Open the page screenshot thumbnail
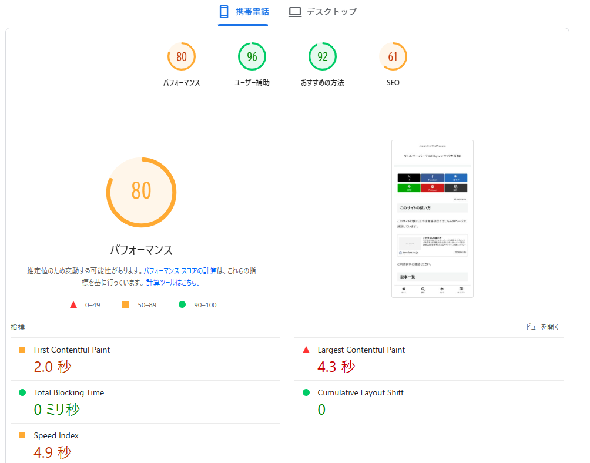The height and width of the screenshot is (463, 590). click(433, 219)
